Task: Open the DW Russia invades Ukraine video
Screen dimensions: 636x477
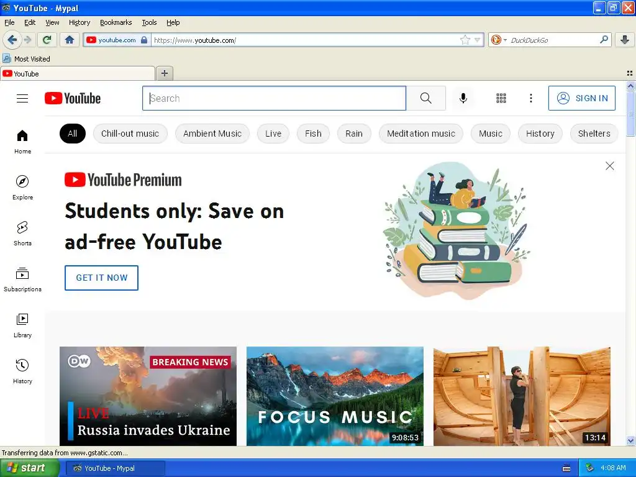Action: tap(148, 396)
